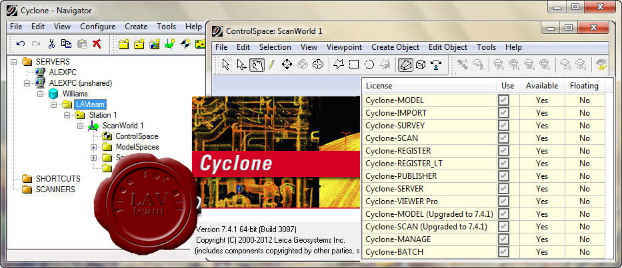Click the red X Delete icon
This screenshot has height=268, width=622.
97,44
